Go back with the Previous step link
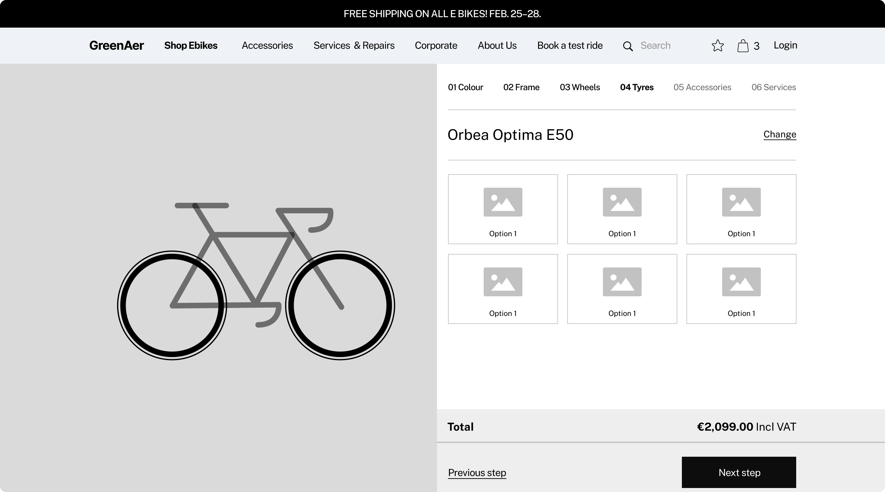The height and width of the screenshot is (492, 885). [477, 472]
